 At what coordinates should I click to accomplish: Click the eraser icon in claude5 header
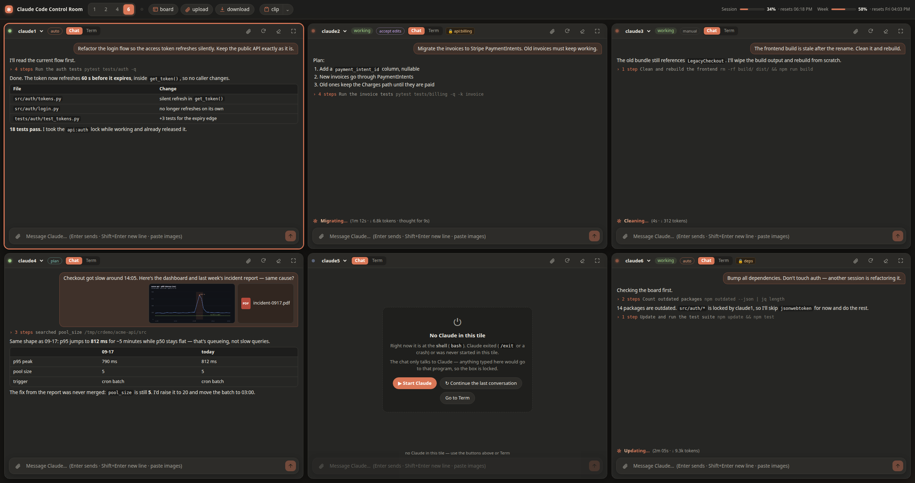point(582,261)
